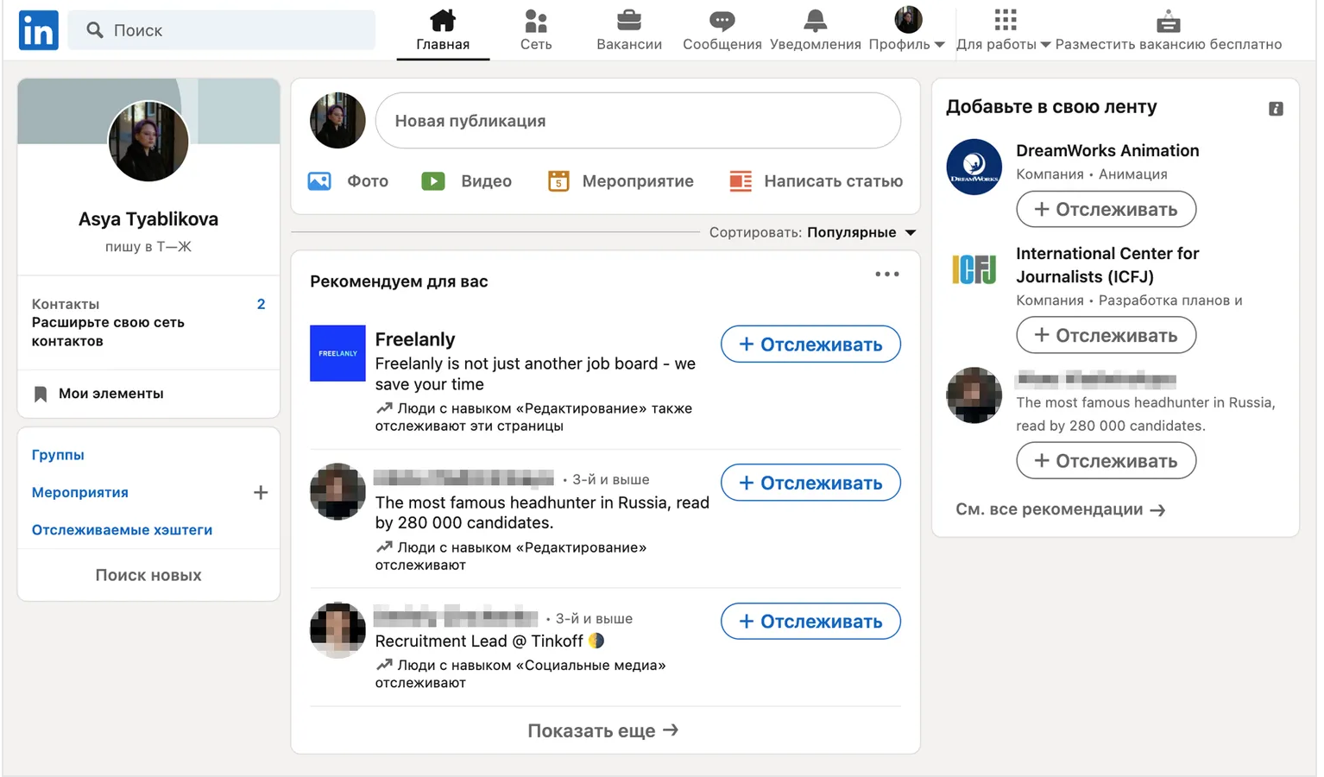Follow International Center for Journalists

click(x=1106, y=335)
